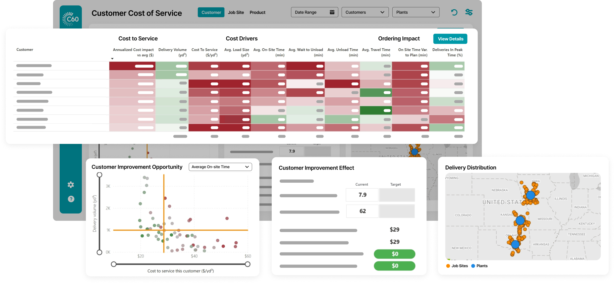Viewport: 615px width, 284px height.
Task: Open the settings gear in sidebar
Action: pyautogui.click(x=71, y=185)
